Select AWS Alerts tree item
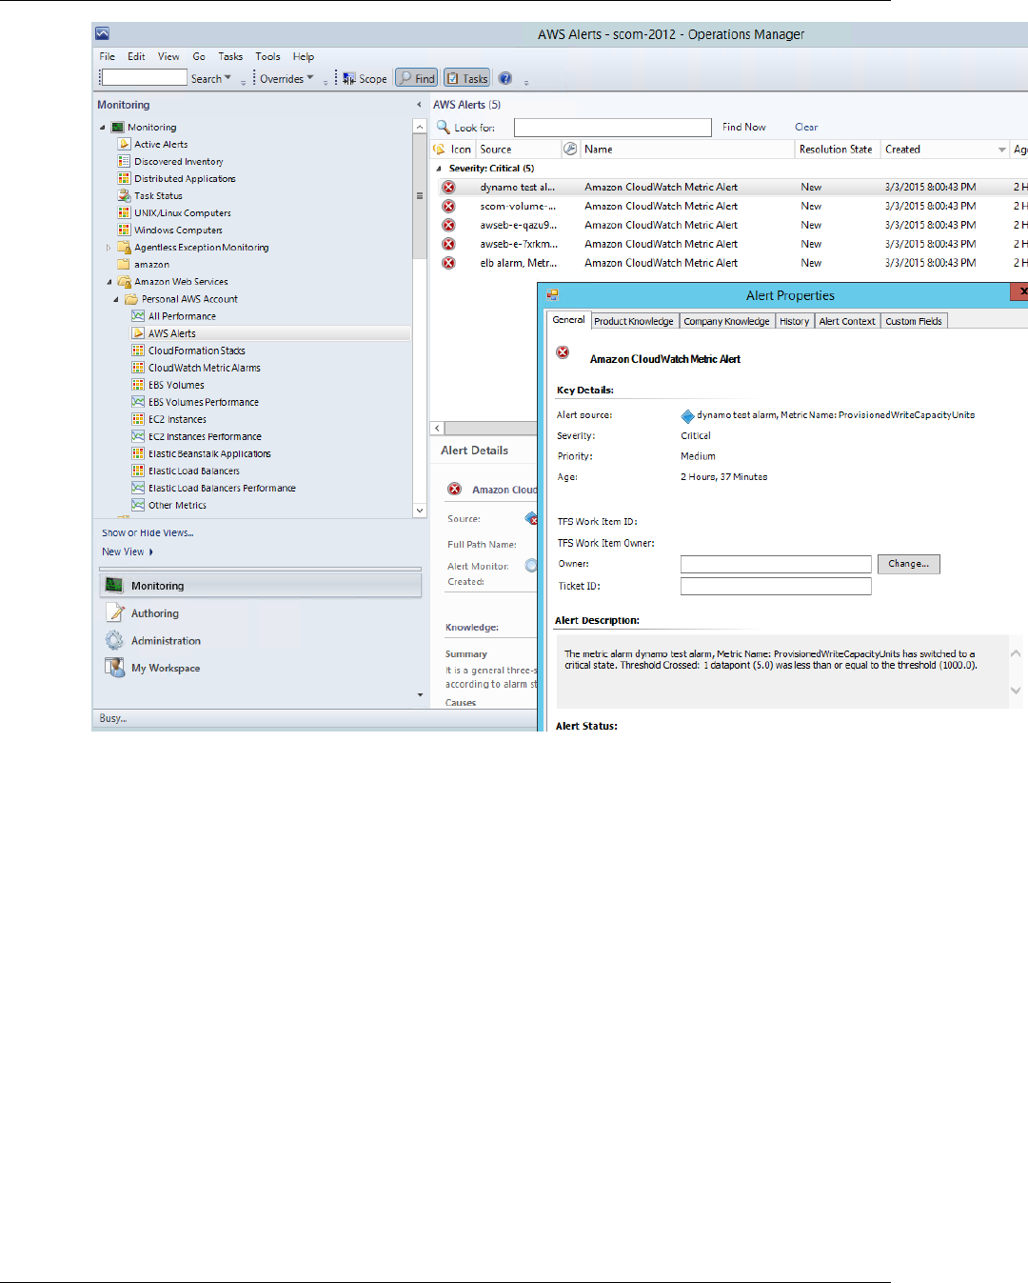The height and width of the screenshot is (1283, 1028). pos(172,333)
